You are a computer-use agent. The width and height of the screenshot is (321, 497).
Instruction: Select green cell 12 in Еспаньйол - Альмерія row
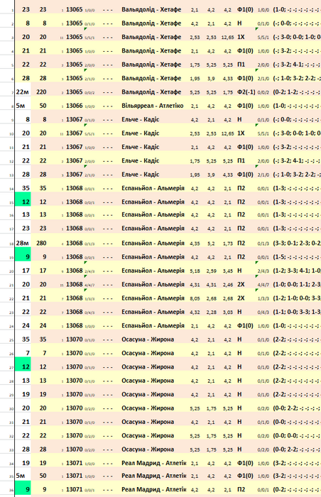point(23,199)
